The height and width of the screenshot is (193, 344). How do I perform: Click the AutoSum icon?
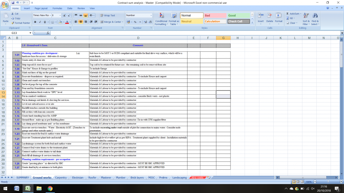287,14
